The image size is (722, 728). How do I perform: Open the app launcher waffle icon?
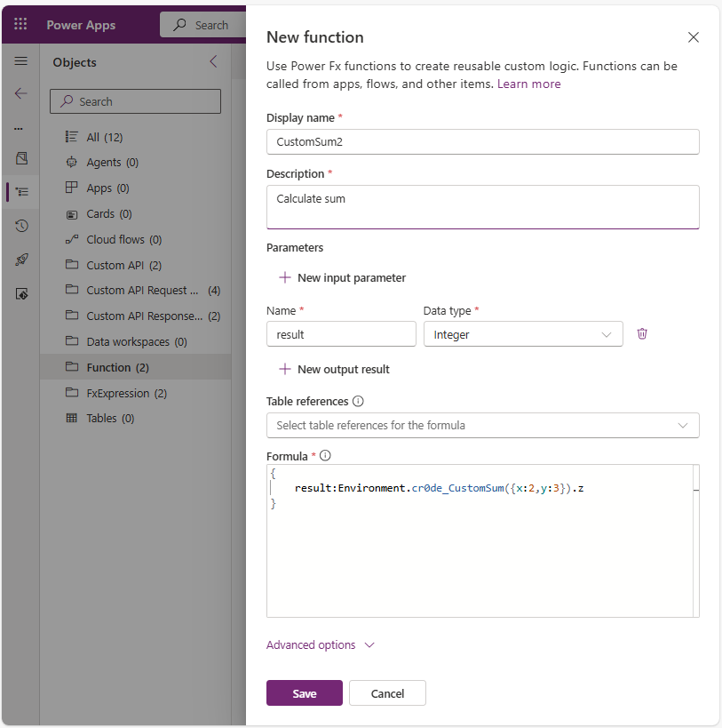[x=20, y=25]
